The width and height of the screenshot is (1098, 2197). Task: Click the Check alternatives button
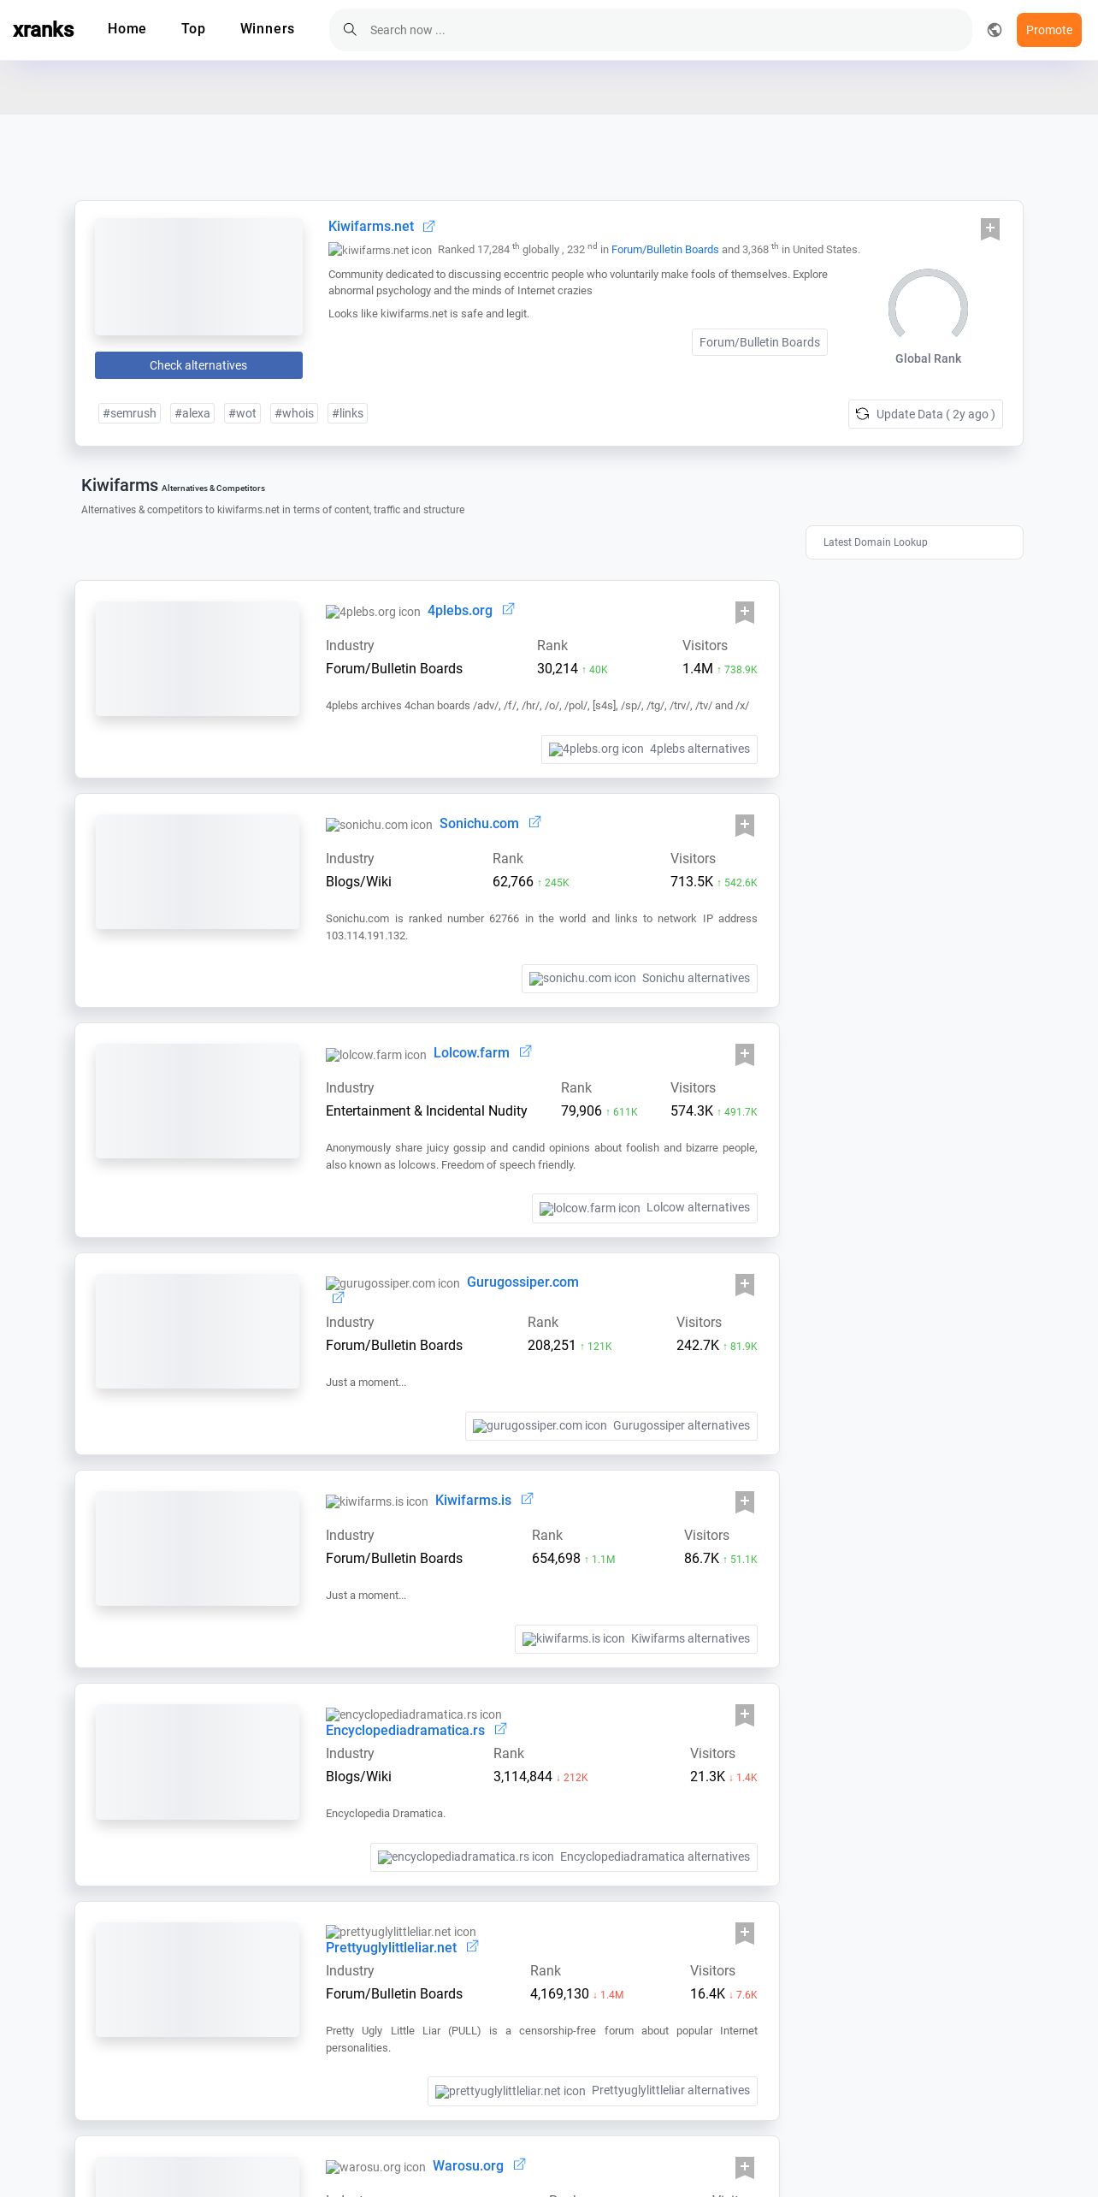tap(198, 365)
